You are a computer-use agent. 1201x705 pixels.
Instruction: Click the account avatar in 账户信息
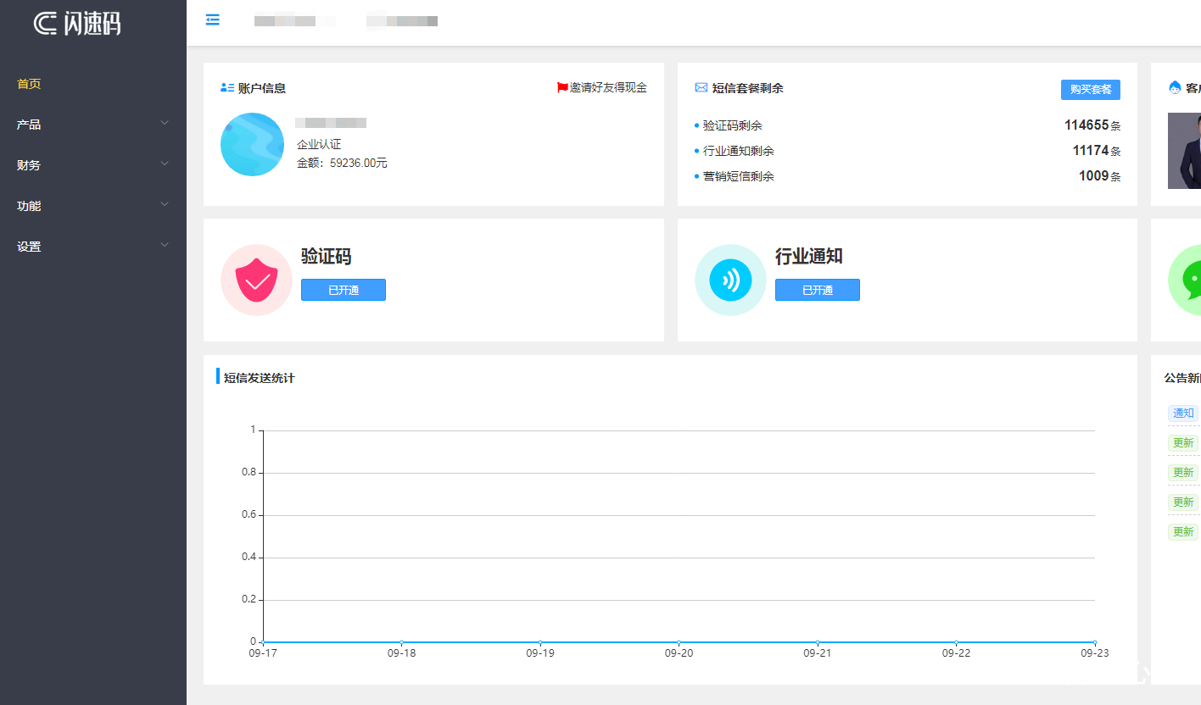(x=252, y=144)
